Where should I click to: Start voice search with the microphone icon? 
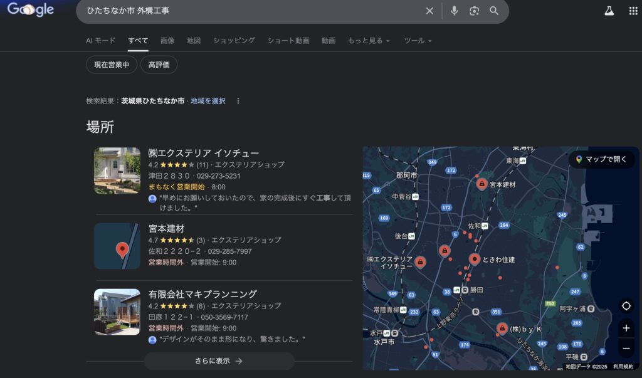454,11
